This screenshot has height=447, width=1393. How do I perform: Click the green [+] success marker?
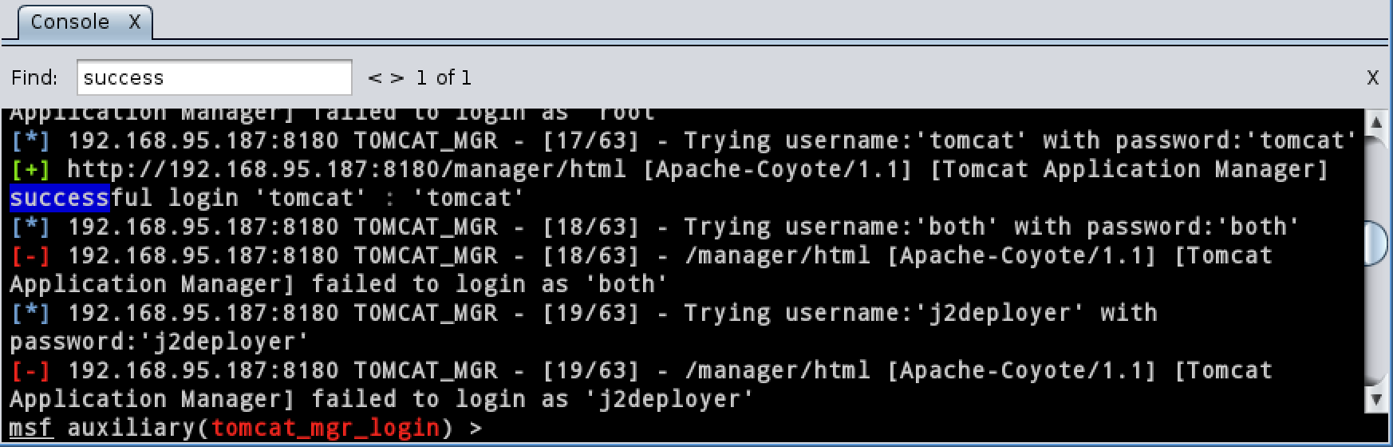pyautogui.click(x=31, y=169)
